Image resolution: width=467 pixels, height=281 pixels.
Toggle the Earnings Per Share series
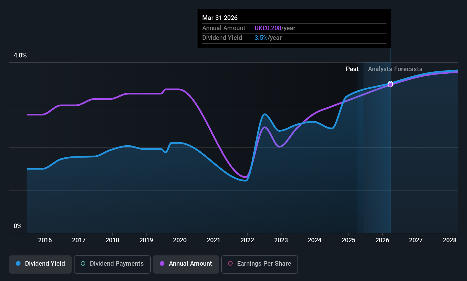point(260,265)
